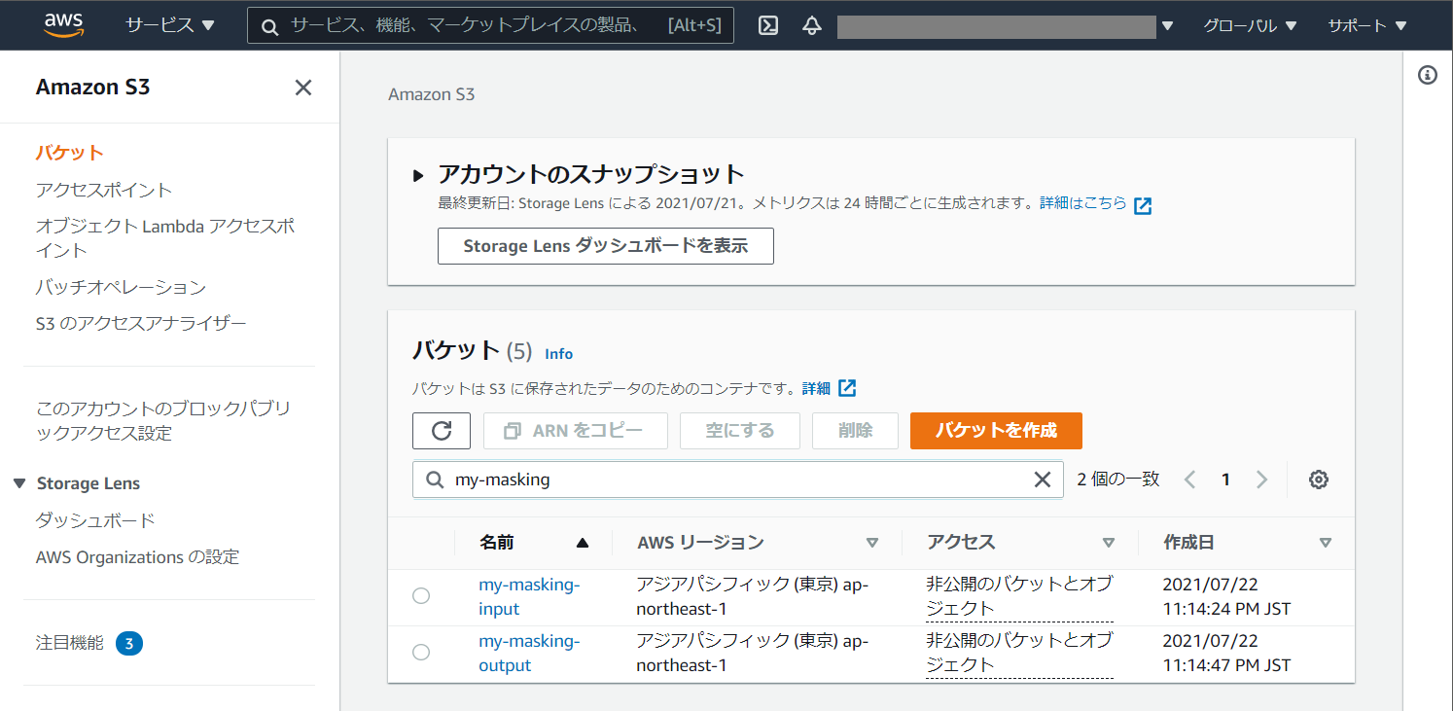Open アクセスポイント in sidebar
The image size is (1453, 711).
pyautogui.click(x=104, y=190)
